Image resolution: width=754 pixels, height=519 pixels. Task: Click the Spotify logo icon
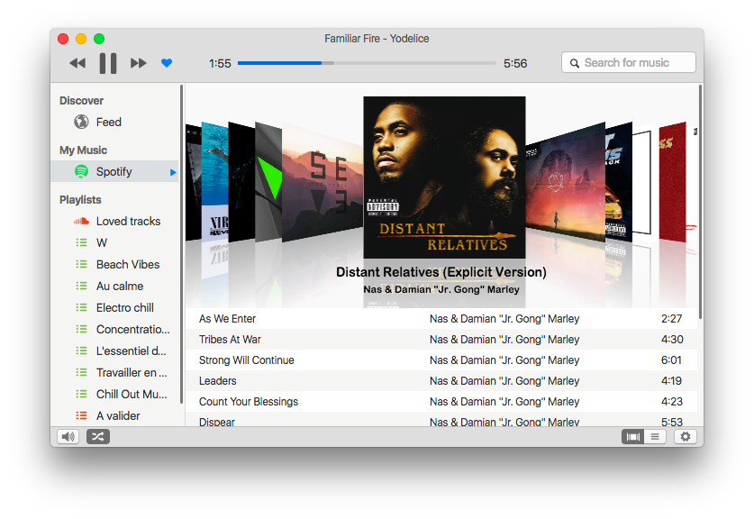coord(81,172)
